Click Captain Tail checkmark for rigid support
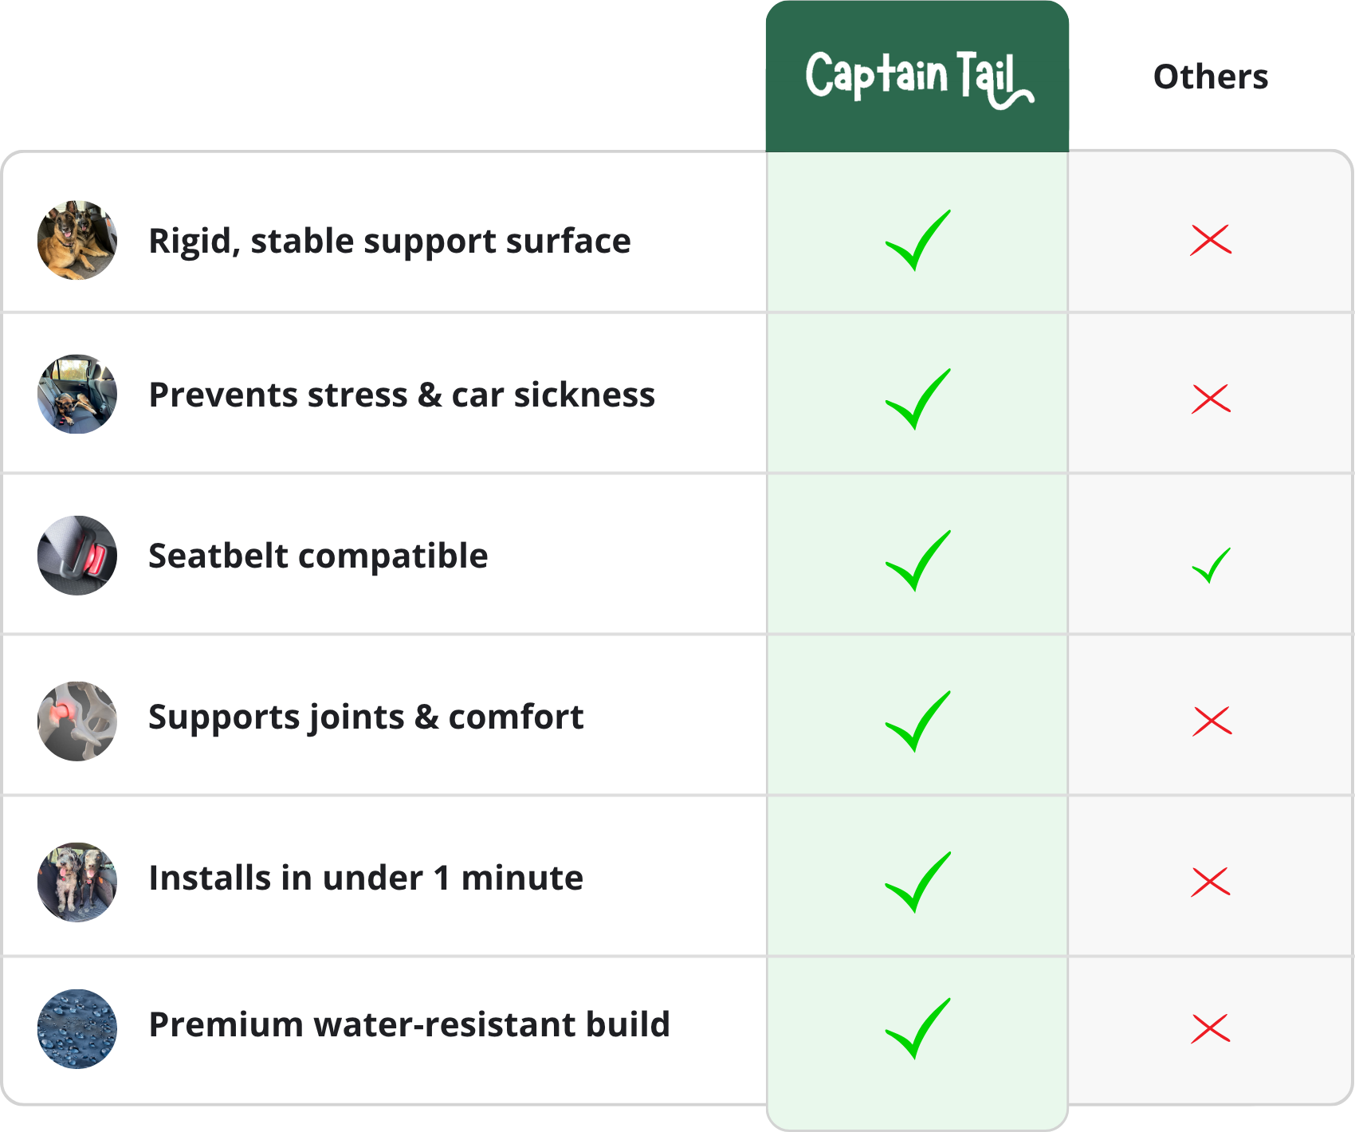 point(917,241)
